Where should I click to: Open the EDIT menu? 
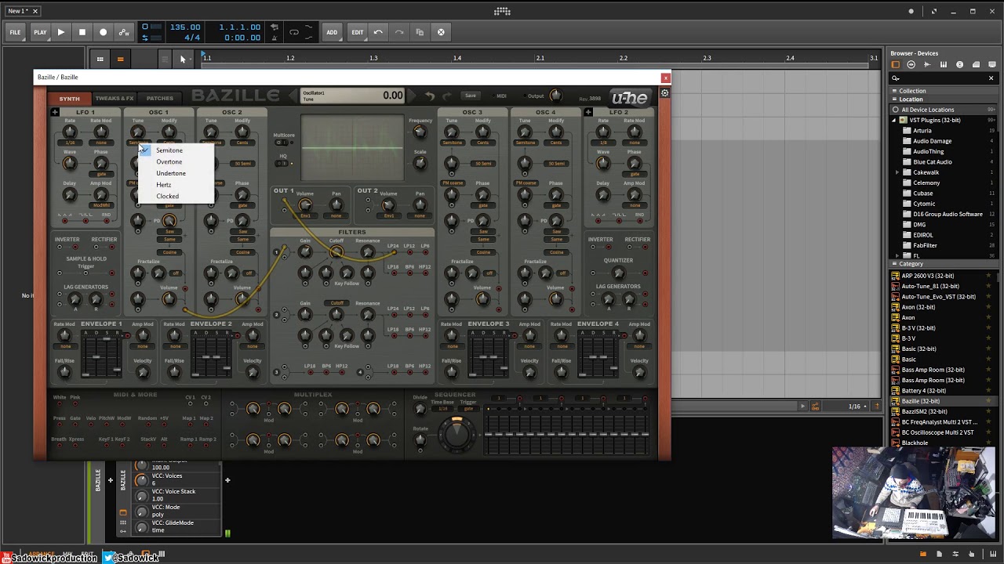[x=357, y=32]
